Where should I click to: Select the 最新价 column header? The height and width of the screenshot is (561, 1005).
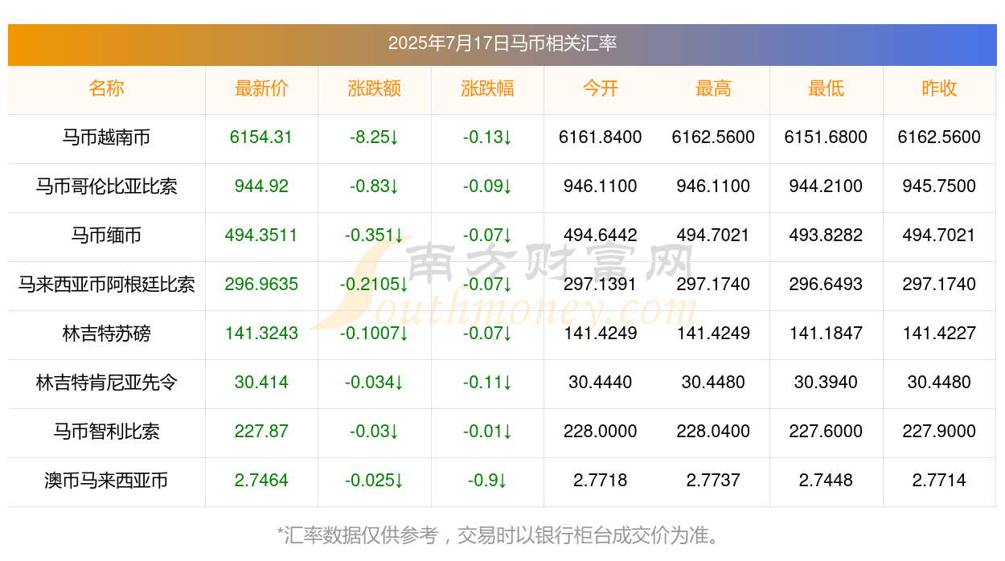click(x=261, y=88)
